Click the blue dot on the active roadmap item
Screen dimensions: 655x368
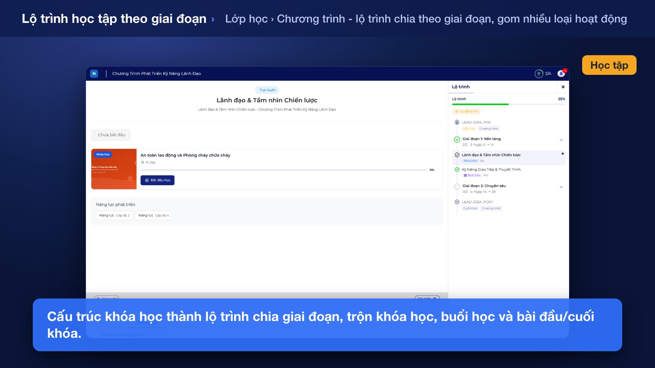pyautogui.click(x=562, y=154)
